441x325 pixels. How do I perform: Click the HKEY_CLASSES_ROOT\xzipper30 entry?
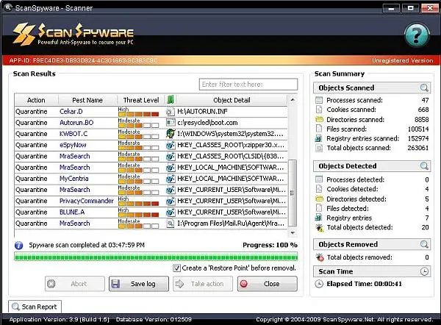231,145
